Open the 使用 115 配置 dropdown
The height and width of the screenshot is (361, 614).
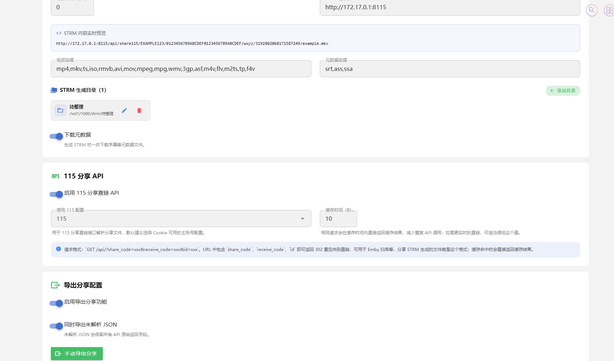[181, 219]
